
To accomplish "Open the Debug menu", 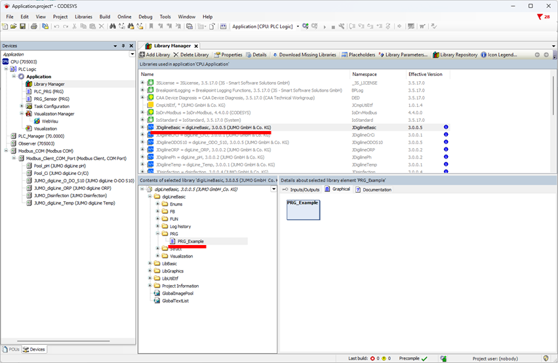I will point(145,17).
